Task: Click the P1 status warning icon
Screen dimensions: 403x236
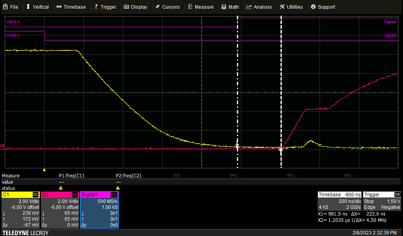Action: click(61, 188)
